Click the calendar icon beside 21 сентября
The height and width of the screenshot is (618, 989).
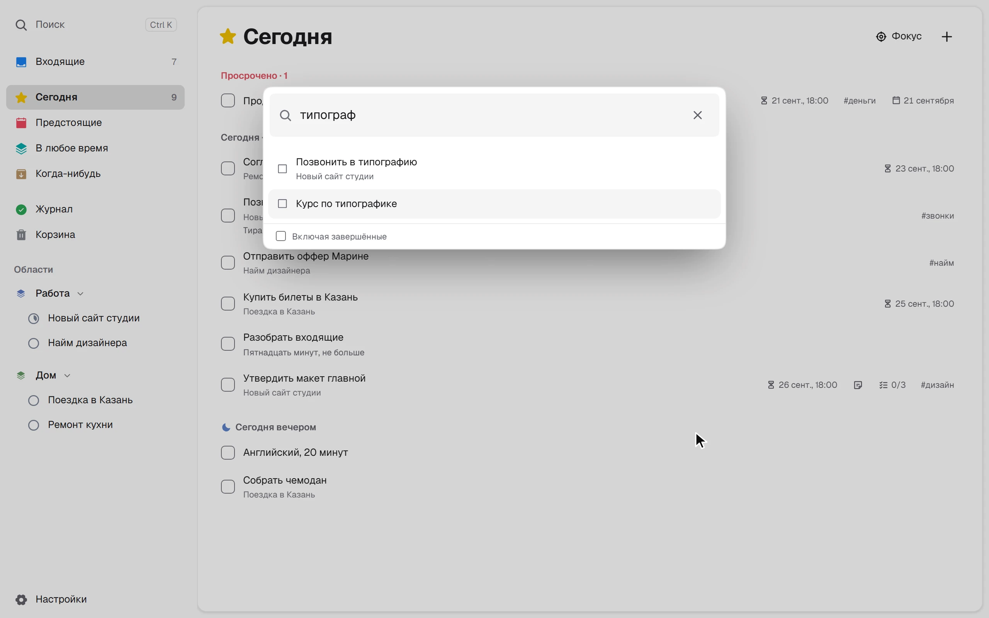coord(896,100)
